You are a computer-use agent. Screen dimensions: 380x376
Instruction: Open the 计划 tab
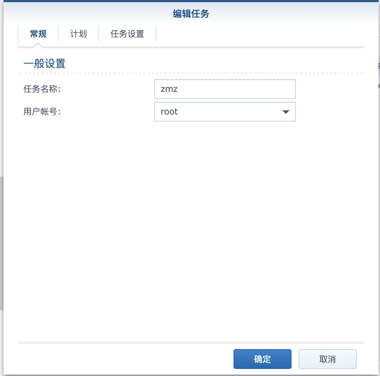(x=79, y=34)
